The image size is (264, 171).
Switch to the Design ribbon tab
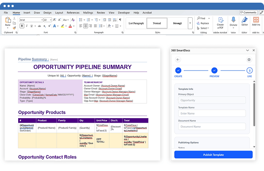tap(47, 13)
